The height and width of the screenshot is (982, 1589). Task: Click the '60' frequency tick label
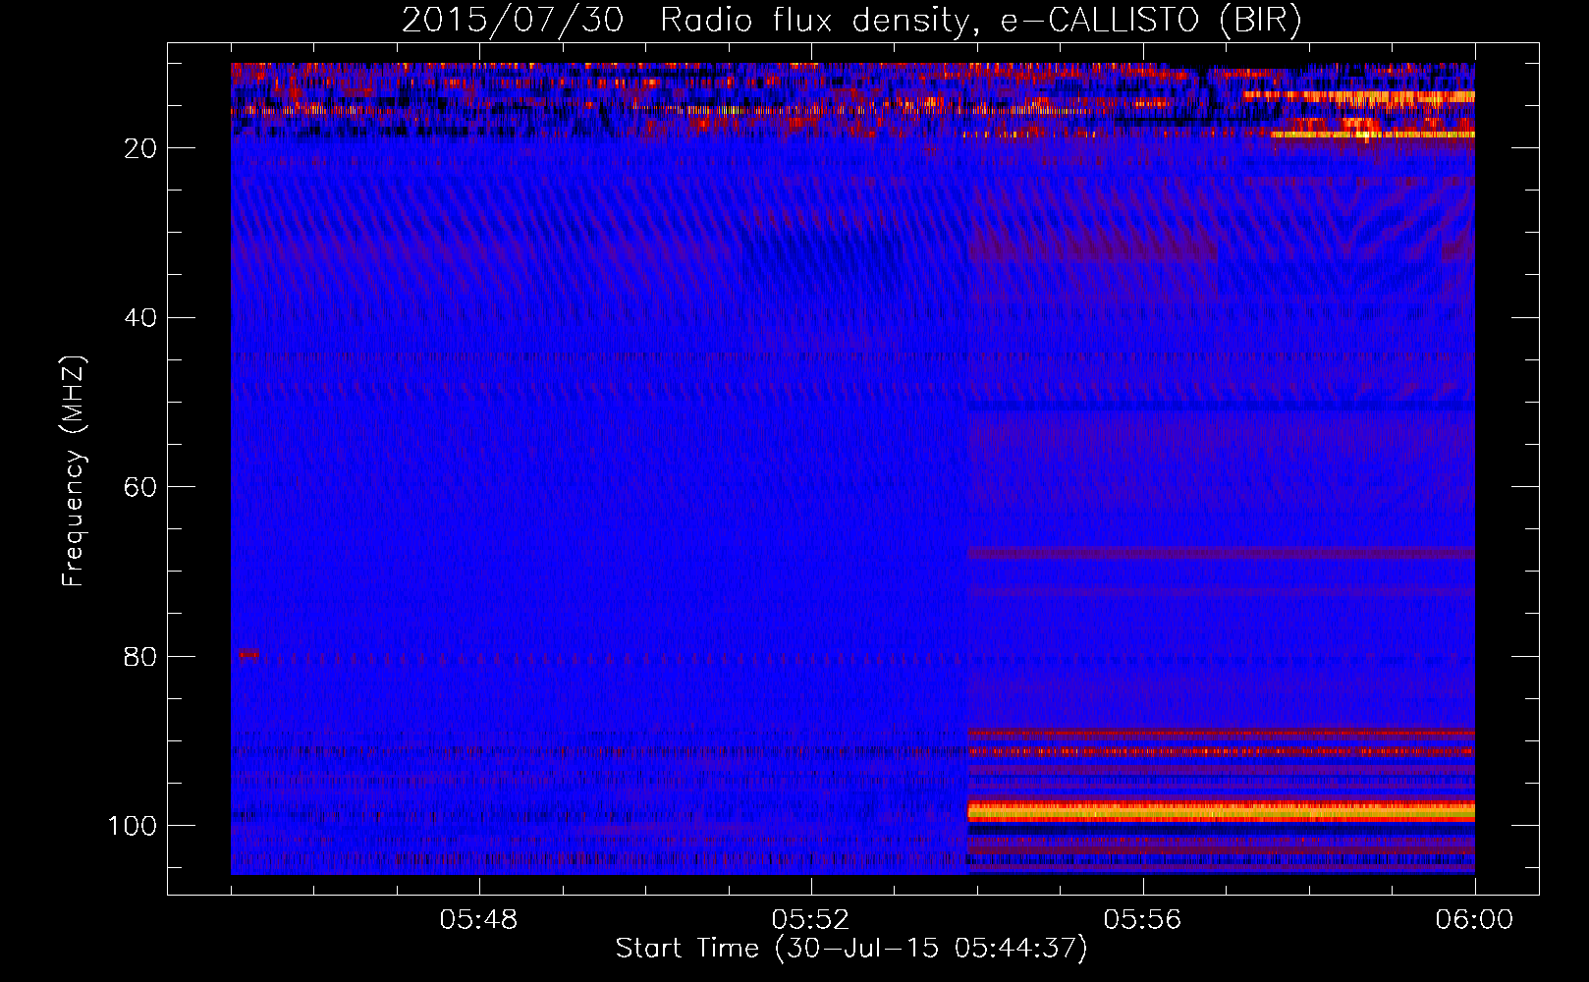pos(141,487)
